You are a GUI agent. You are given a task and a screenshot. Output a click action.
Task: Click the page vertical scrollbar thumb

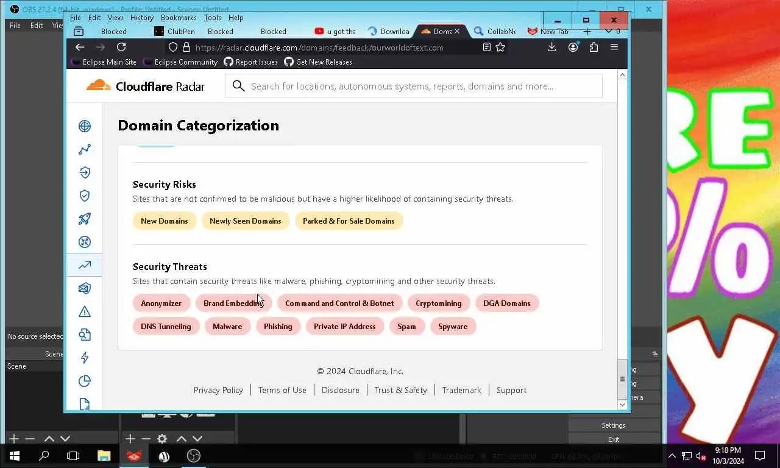(622, 379)
